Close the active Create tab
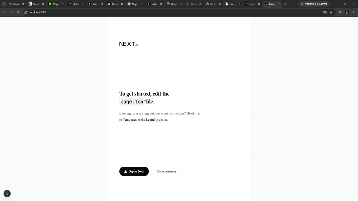The image size is (358, 201). (x=279, y=4)
